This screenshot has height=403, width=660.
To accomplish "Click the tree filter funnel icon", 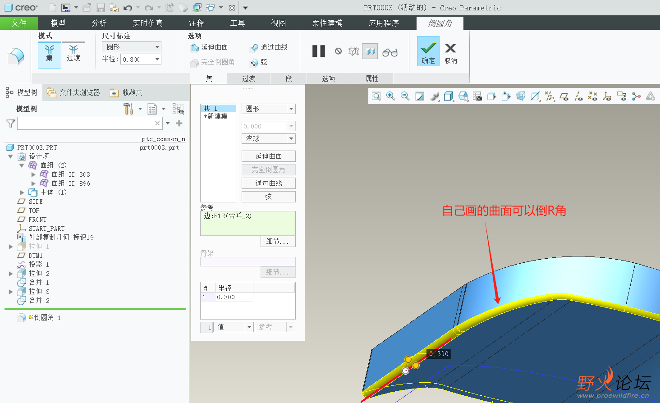I will point(11,123).
